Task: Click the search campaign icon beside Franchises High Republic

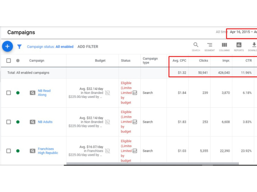Action: [x=32, y=151]
